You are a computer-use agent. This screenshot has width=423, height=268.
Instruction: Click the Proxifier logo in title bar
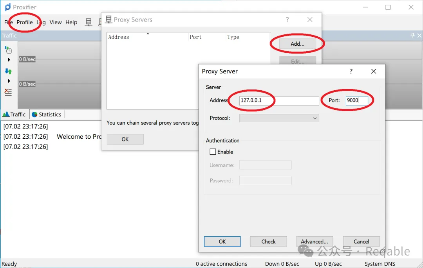7,7
